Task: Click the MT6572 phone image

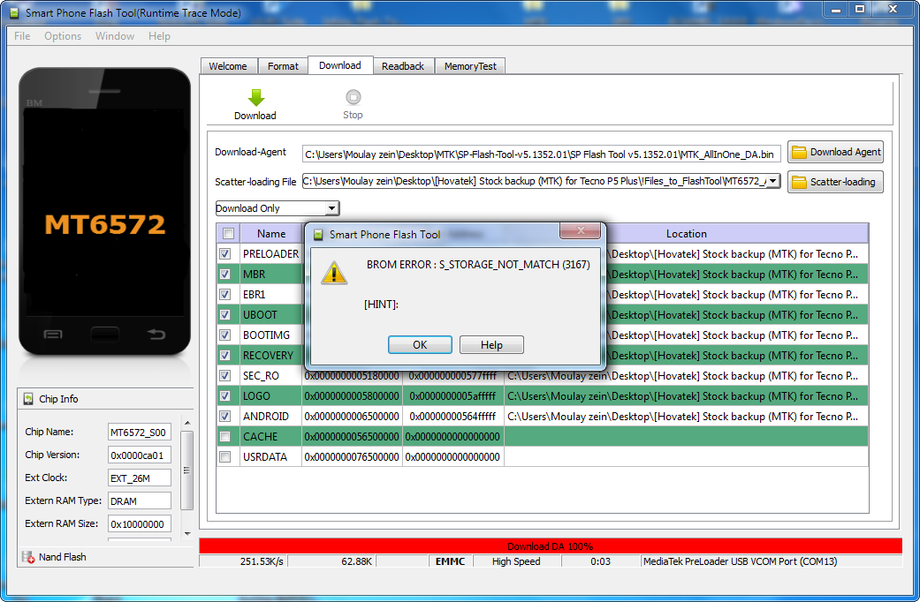Action: coord(104,212)
